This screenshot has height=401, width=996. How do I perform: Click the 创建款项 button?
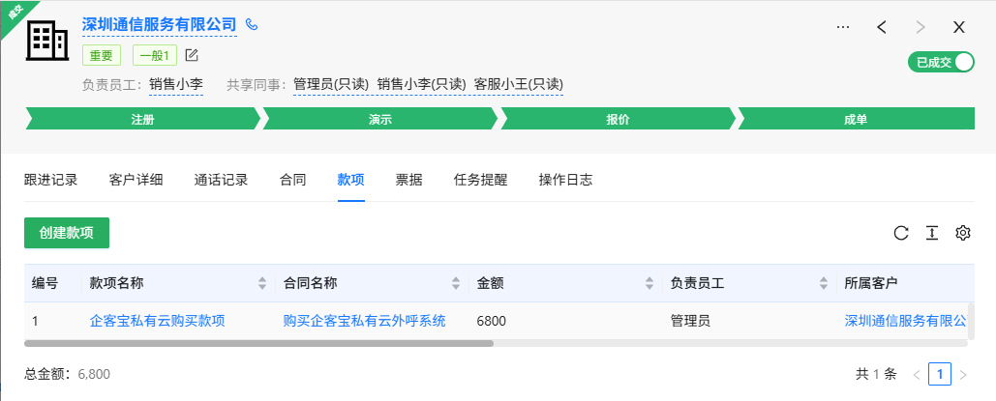coord(67,233)
